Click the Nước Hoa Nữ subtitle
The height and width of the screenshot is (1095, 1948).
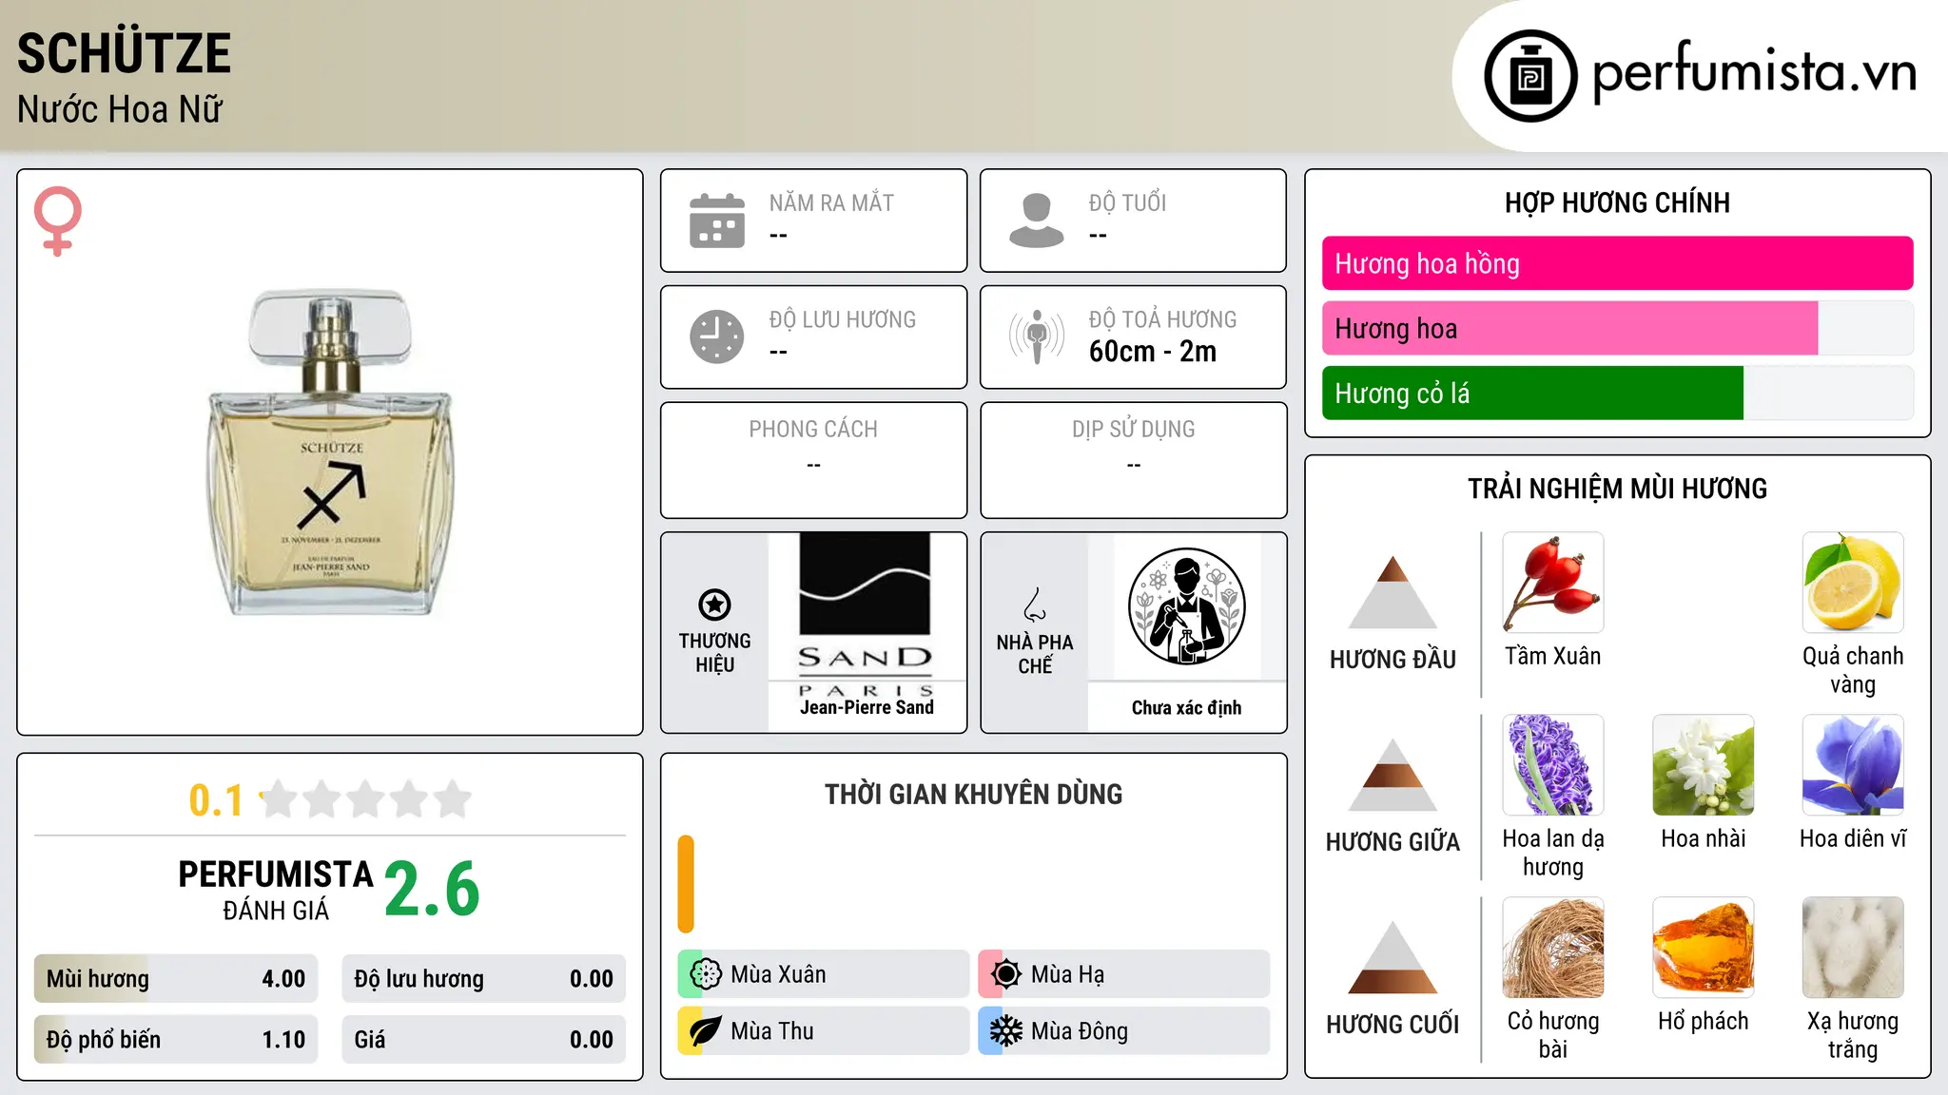point(120,109)
